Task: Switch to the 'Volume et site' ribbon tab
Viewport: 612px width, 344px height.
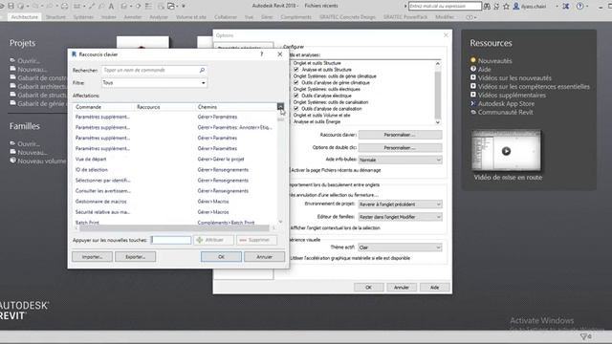Action: (191, 17)
